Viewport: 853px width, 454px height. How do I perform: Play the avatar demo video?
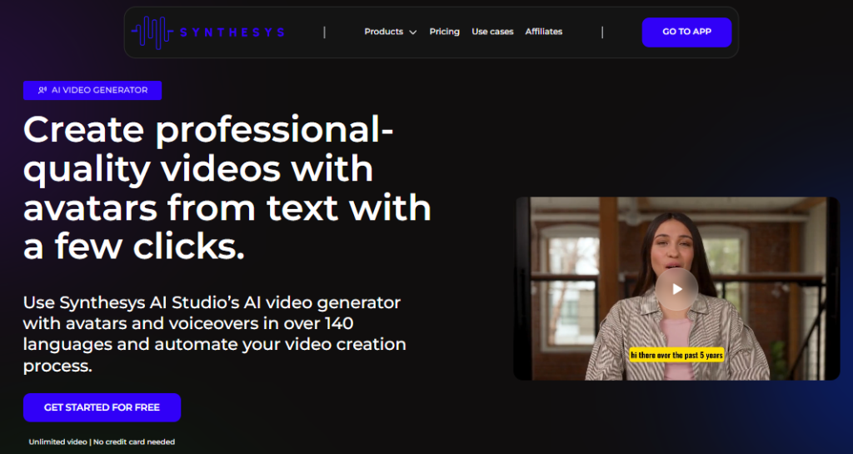tap(676, 289)
